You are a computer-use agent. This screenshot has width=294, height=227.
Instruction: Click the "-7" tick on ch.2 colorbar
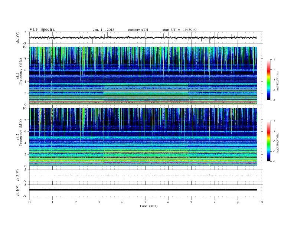(x=274, y=161)
